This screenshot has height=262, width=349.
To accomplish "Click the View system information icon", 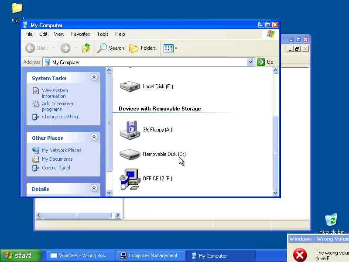I will 36,91.
